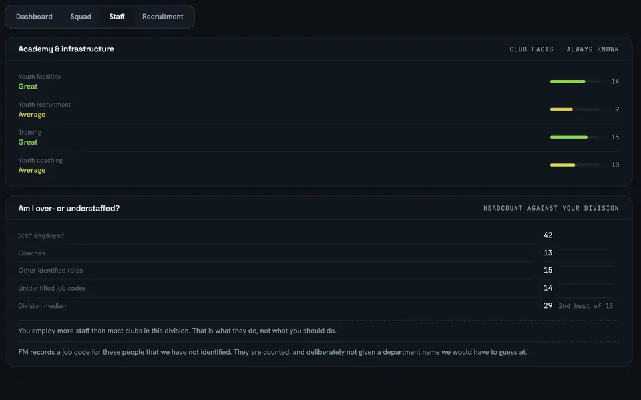Select the Academy & infrastructure heading

pyautogui.click(x=66, y=49)
